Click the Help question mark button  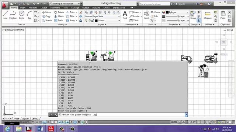point(209,4)
